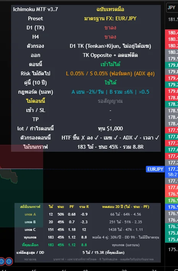Click the "ตอนนี้" row label
The image size is (178, 271).
pos(36,64)
